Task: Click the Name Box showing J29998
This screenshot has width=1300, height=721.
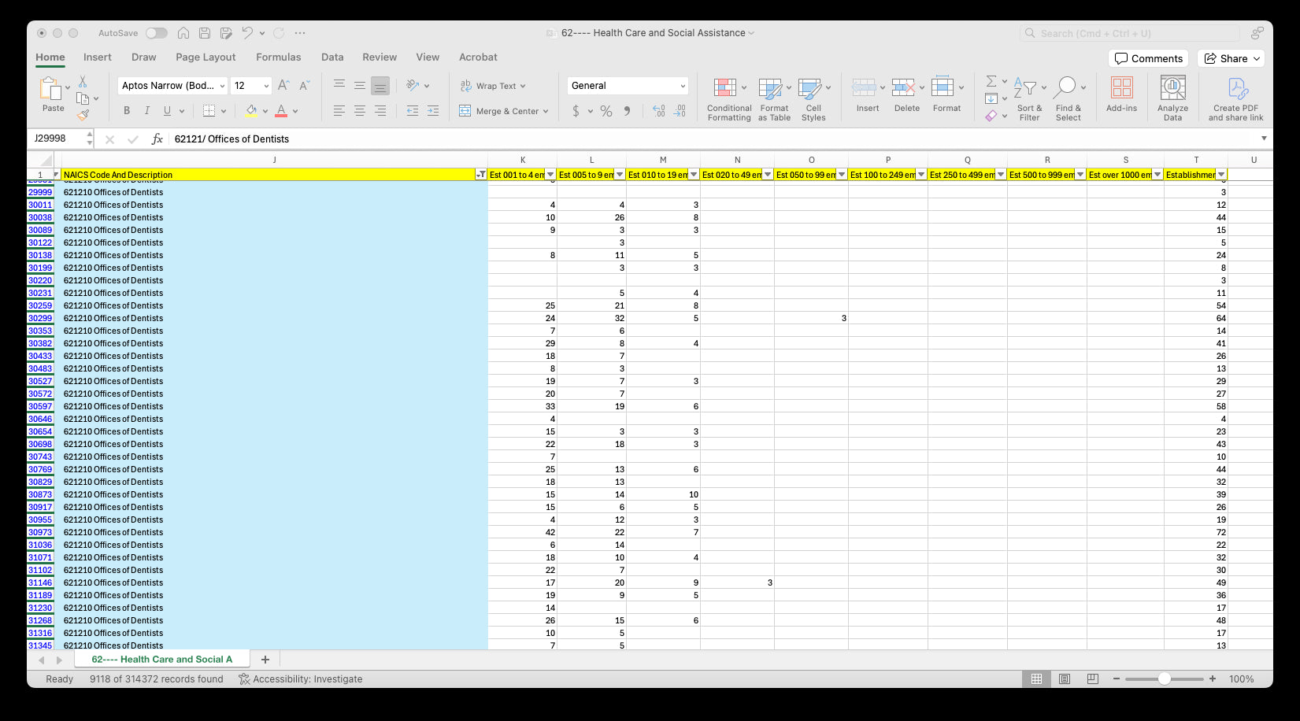Action: pyautogui.click(x=59, y=139)
